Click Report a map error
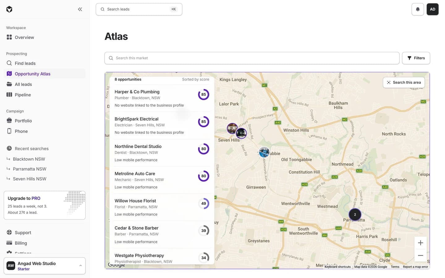Screen dimensions: 445x278 pyautogui.click(x=415, y=267)
